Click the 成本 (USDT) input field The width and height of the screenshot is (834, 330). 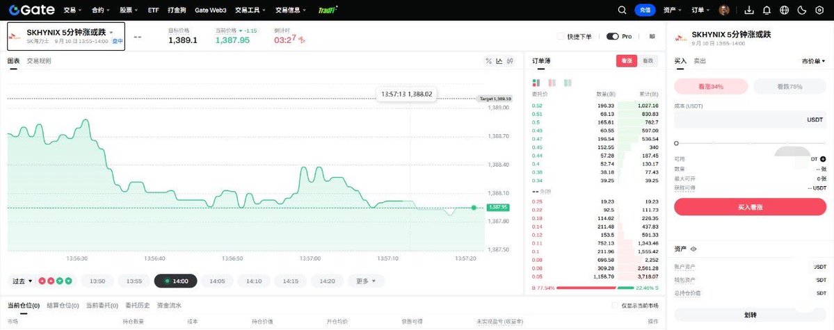(751, 120)
